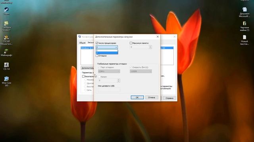Click the Канал number spinner arrows
The width and height of the screenshot is (254, 142).
click(118, 80)
